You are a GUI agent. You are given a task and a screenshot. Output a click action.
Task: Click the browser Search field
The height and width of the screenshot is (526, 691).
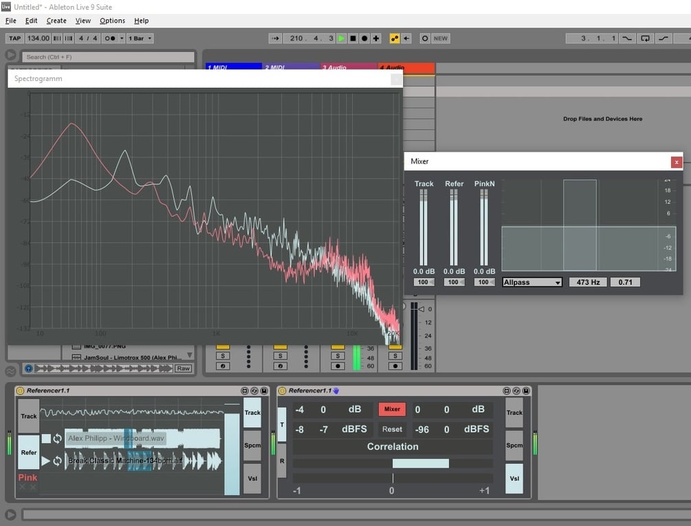(109, 57)
